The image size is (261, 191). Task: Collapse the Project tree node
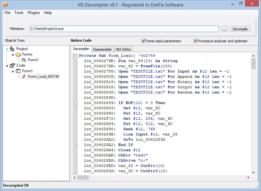tap(7, 49)
